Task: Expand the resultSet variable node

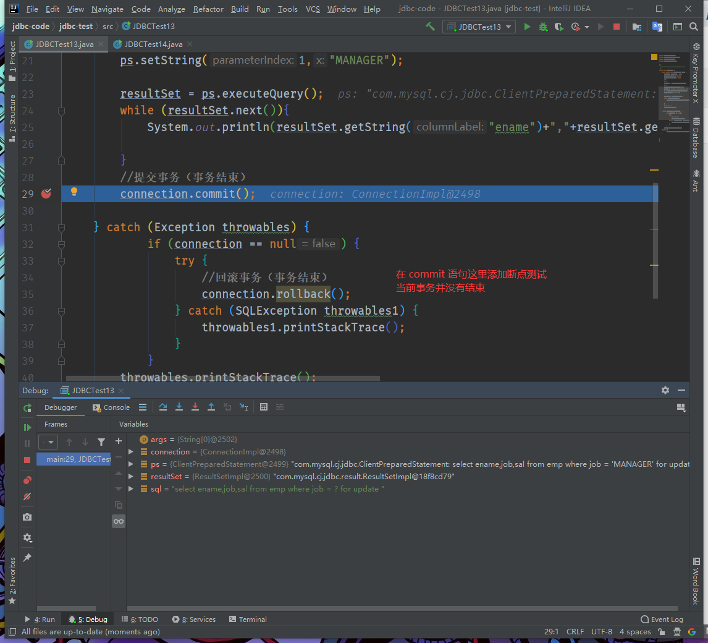Action: pos(131,476)
